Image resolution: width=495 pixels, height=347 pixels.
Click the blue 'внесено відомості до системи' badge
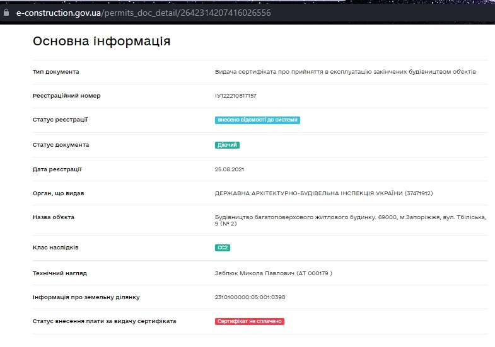tap(257, 120)
